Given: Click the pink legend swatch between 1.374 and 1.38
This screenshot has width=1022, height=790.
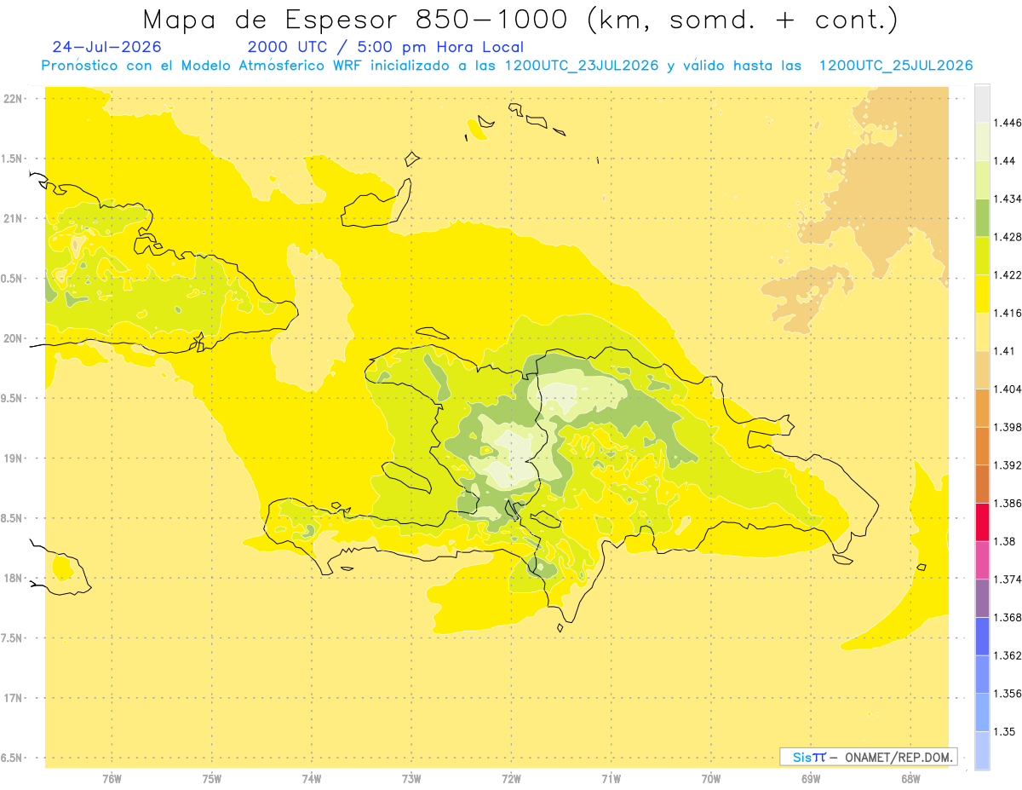Looking at the screenshot, I should pos(982,560).
